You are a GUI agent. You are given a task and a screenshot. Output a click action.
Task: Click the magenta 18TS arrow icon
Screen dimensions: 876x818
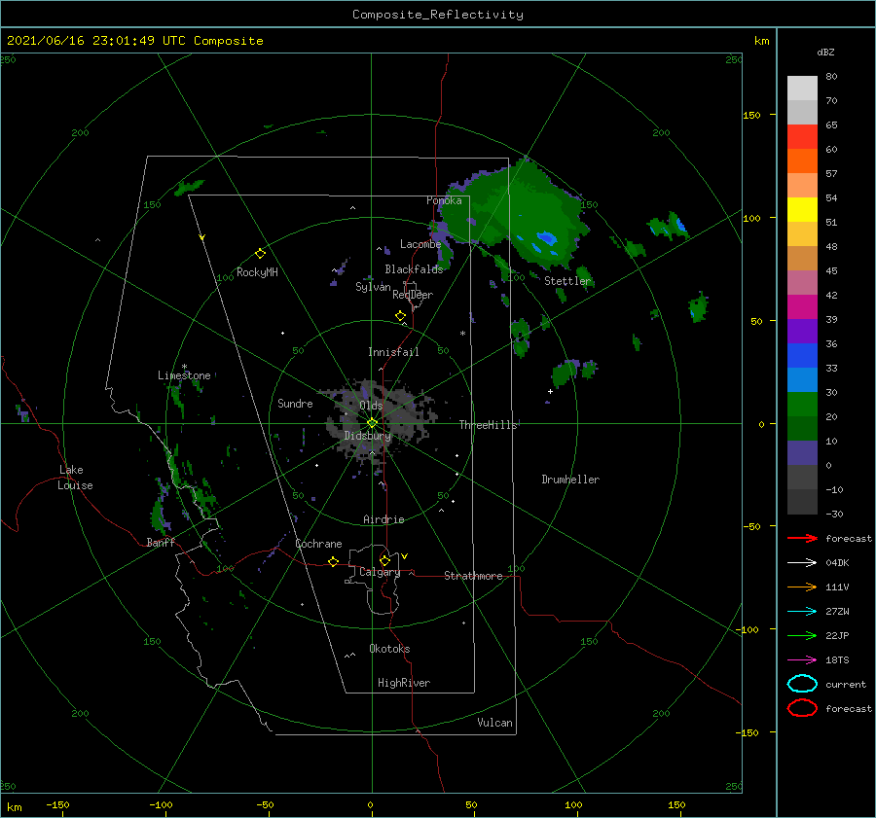coord(802,660)
